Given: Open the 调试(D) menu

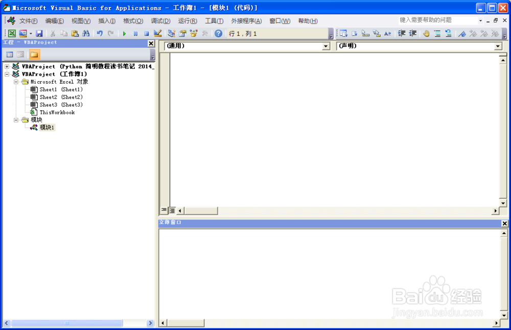Looking at the screenshot, I should (160, 21).
